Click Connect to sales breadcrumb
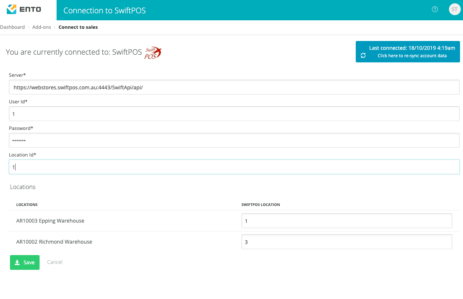 [x=78, y=27]
